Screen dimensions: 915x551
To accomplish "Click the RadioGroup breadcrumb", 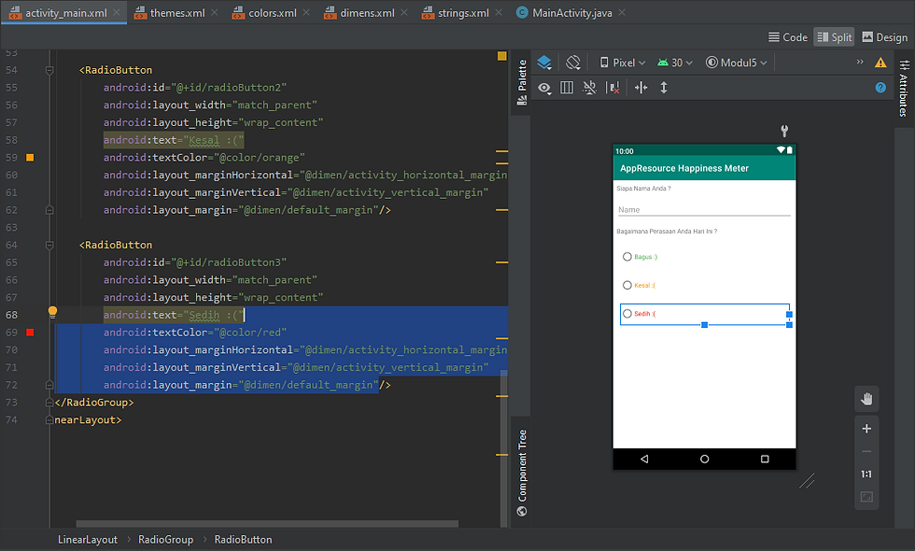I will tap(166, 540).
